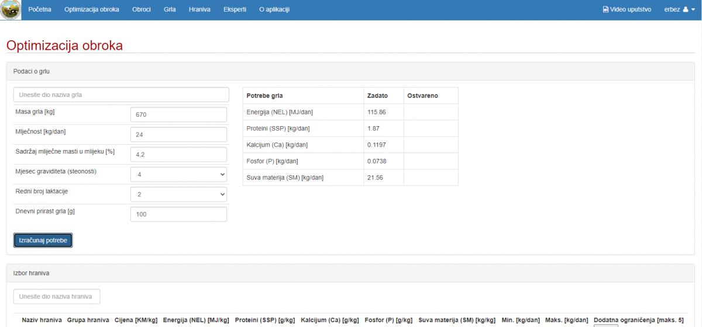Click the Masa grla input field
Viewport: 702px width, 327px height.
[x=178, y=114]
